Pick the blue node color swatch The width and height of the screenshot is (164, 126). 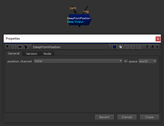[115, 47]
